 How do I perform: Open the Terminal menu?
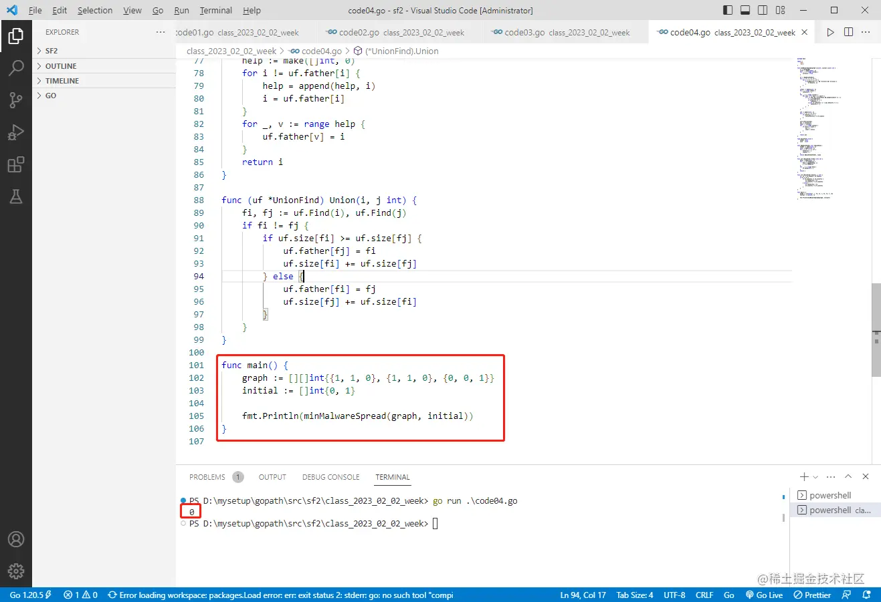pyautogui.click(x=216, y=10)
